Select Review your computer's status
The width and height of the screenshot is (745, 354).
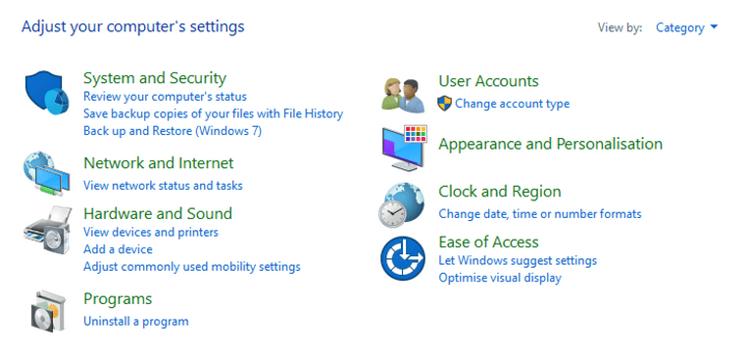(165, 97)
